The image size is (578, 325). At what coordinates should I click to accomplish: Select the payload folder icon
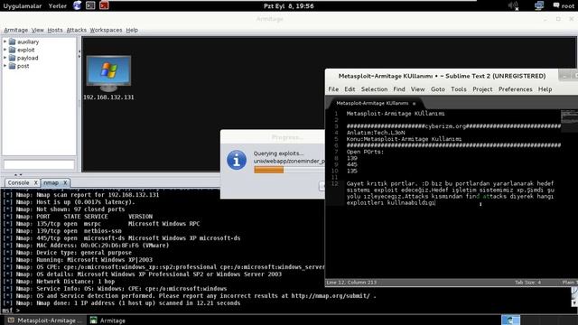[12, 58]
